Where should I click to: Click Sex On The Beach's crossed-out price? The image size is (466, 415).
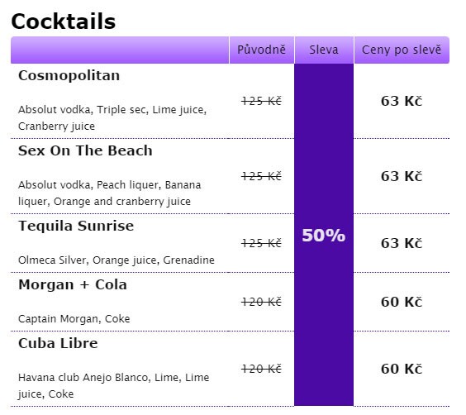coord(261,177)
